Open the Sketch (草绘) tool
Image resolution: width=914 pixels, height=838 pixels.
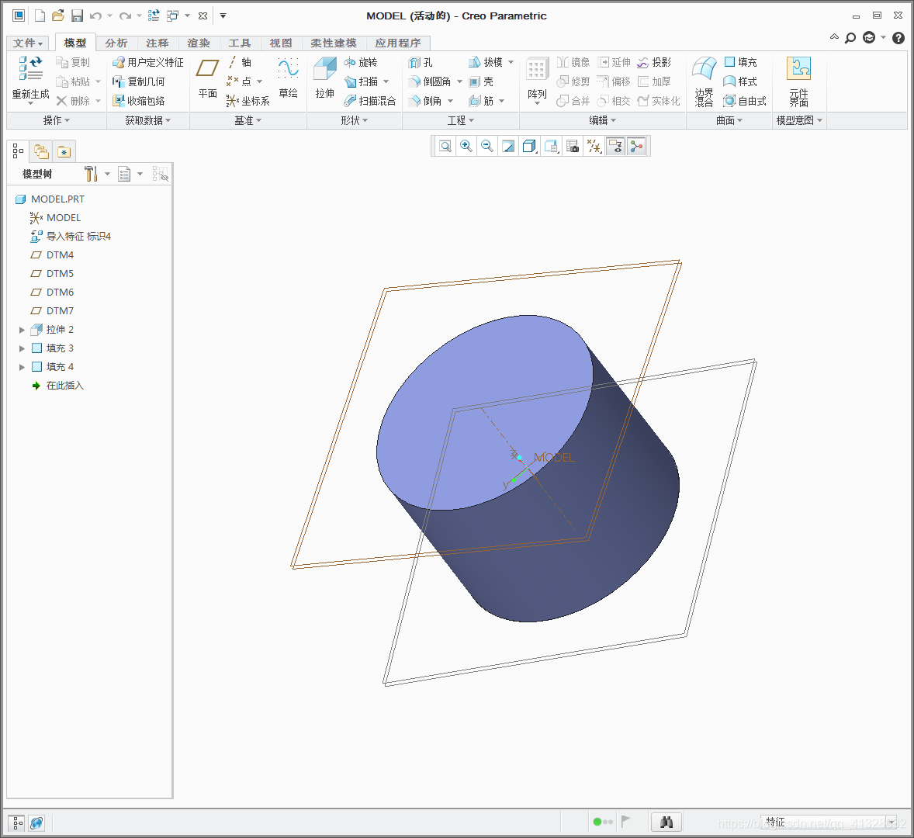pyautogui.click(x=288, y=78)
